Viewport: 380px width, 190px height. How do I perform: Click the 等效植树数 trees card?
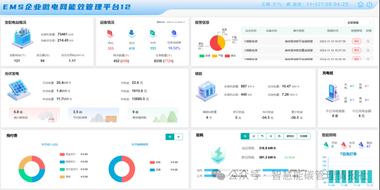[153, 115]
